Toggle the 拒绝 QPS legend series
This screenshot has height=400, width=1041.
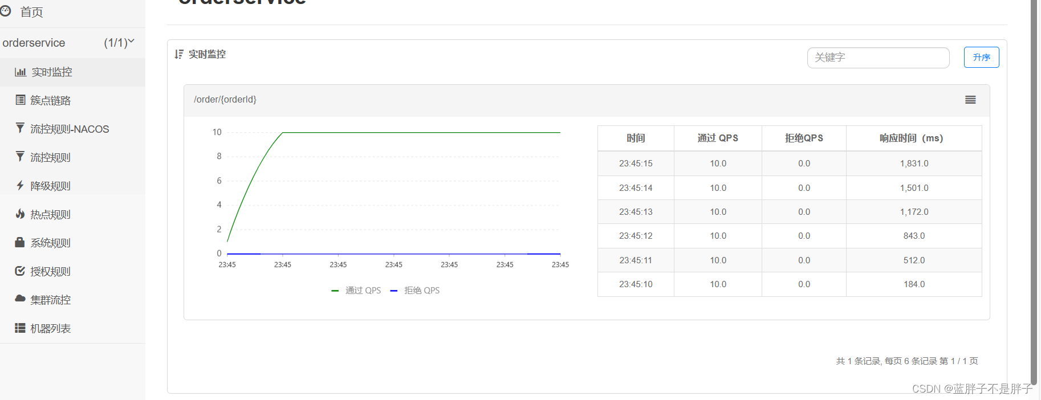point(415,291)
